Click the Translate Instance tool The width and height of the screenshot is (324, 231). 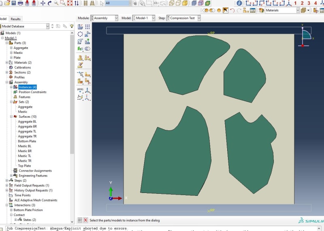pyautogui.click(x=87, y=34)
